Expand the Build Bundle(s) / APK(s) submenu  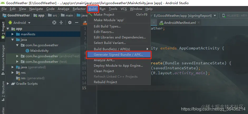(119, 49)
